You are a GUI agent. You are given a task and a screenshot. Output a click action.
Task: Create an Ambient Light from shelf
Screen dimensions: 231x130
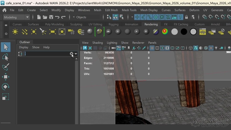pyautogui.click(x=15, y=32)
